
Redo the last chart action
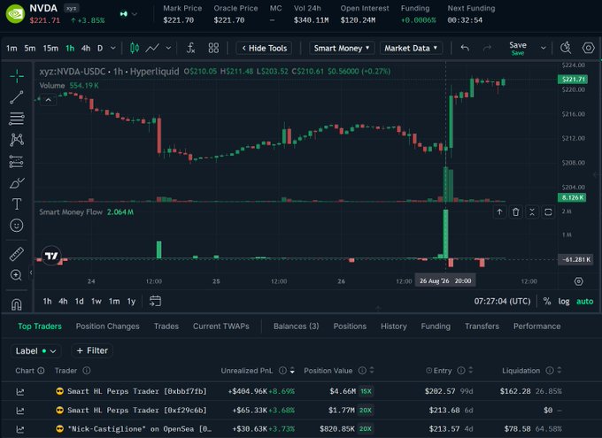pyautogui.click(x=487, y=48)
